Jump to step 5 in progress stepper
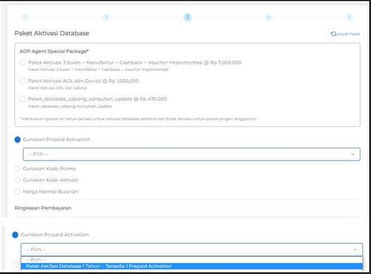The height and width of the screenshot is (274, 371). pos(350,17)
